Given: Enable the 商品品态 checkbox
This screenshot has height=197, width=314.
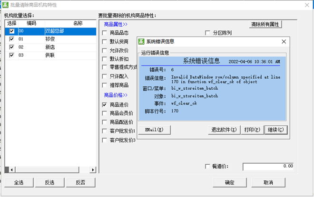Looking at the screenshot, I should point(105,33).
